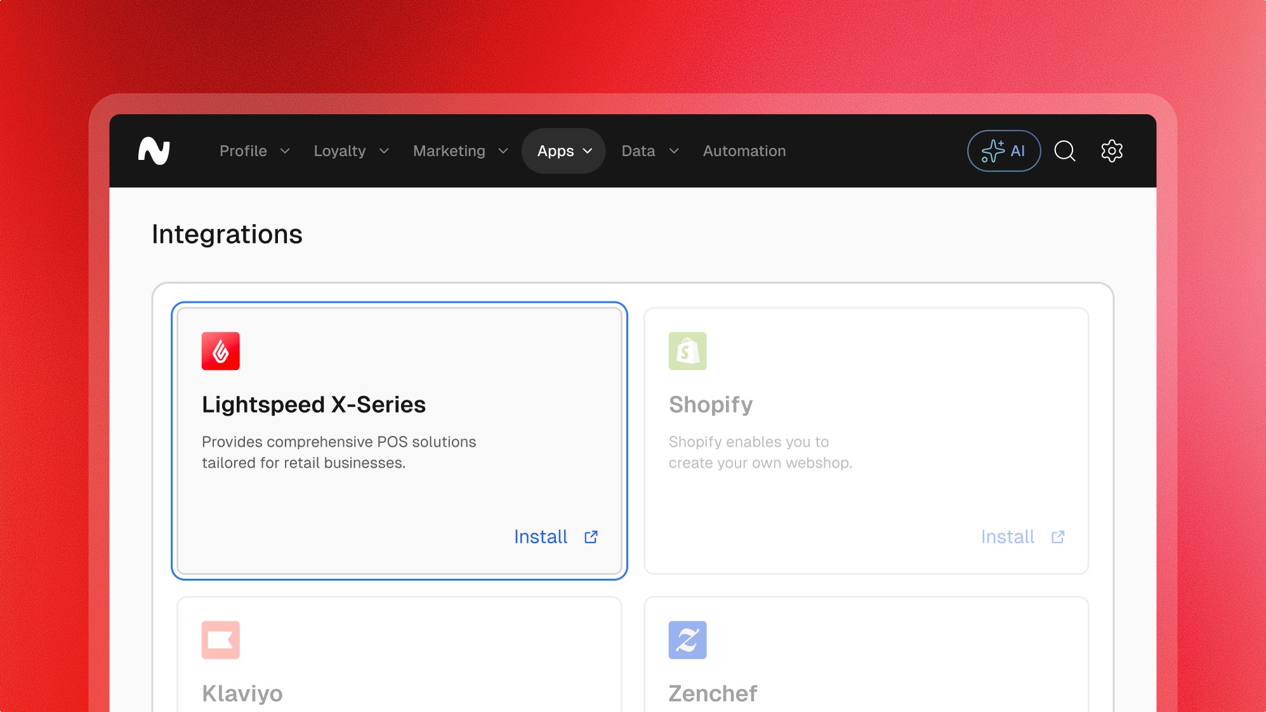This screenshot has width=1266, height=712.
Task: Click external link icon beside Shopify Install
Action: [1058, 537]
